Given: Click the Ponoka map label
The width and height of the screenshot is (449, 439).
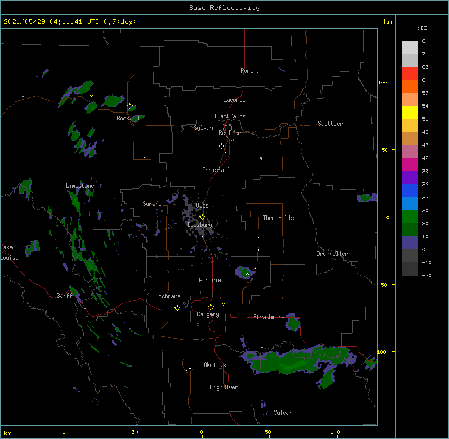Looking at the screenshot, I should tap(250, 71).
